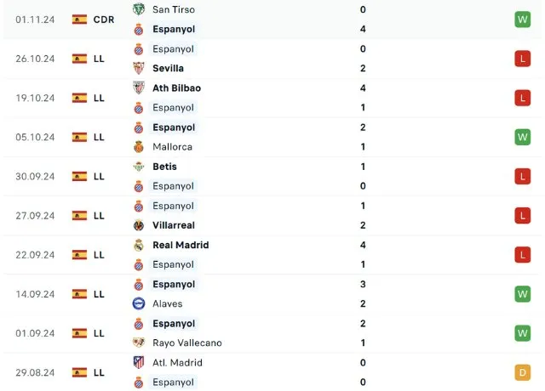Click the orange D badge for Atl. Madrid match
The height and width of the screenshot is (391, 545).
(x=522, y=372)
